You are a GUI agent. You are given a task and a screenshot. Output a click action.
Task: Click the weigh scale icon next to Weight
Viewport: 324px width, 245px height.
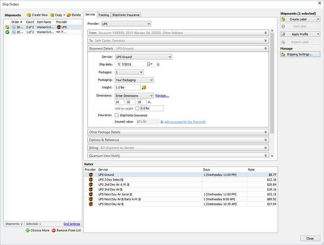(144, 87)
